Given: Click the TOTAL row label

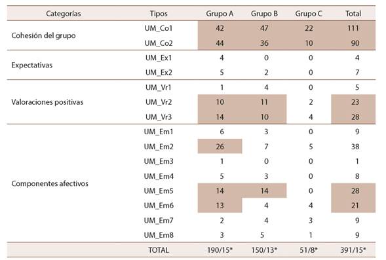Looking at the screenshot, I should point(159,250).
